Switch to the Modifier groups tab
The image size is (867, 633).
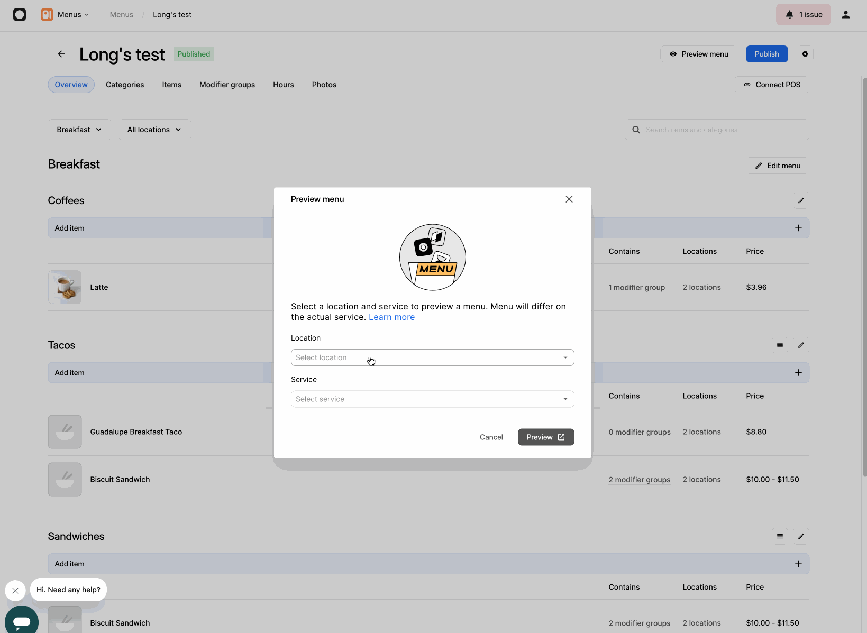[227, 85]
